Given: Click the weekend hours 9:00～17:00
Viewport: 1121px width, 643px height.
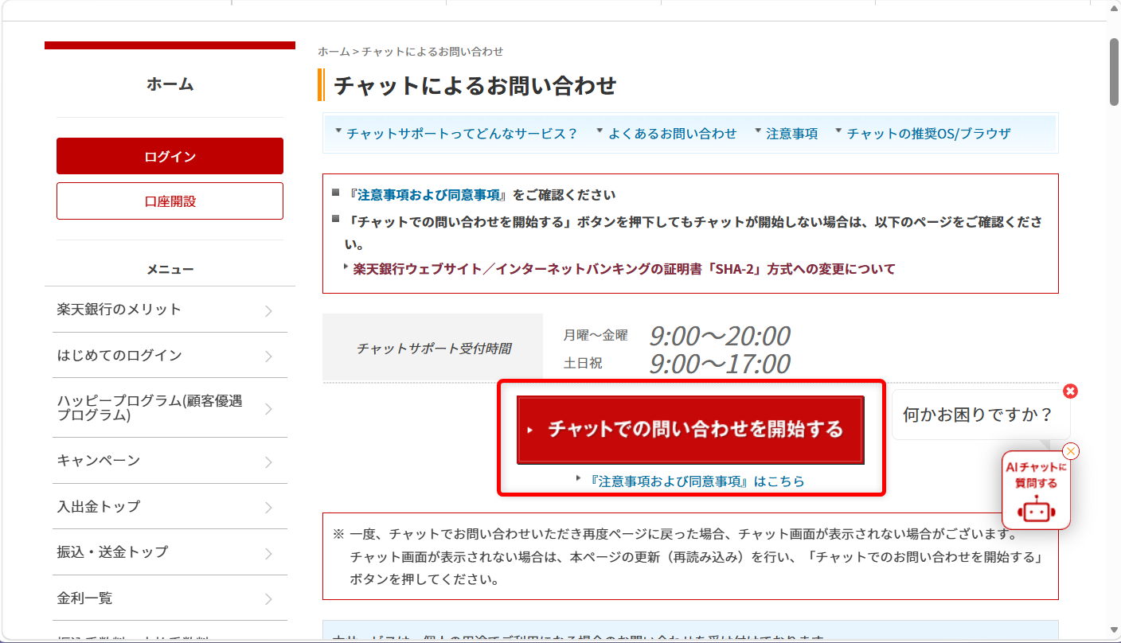Looking at the screenshot, I should tap(720, 364).
